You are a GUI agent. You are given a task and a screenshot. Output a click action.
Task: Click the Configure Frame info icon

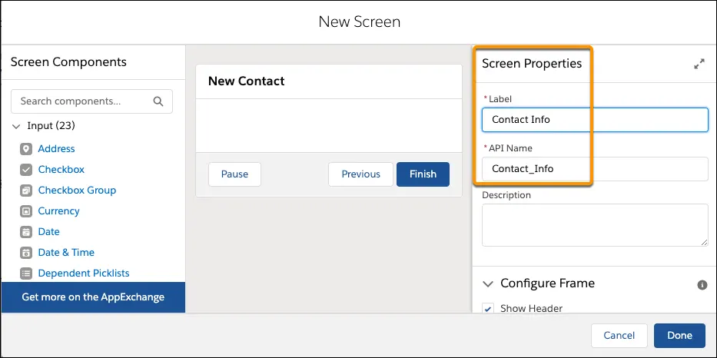702,285
